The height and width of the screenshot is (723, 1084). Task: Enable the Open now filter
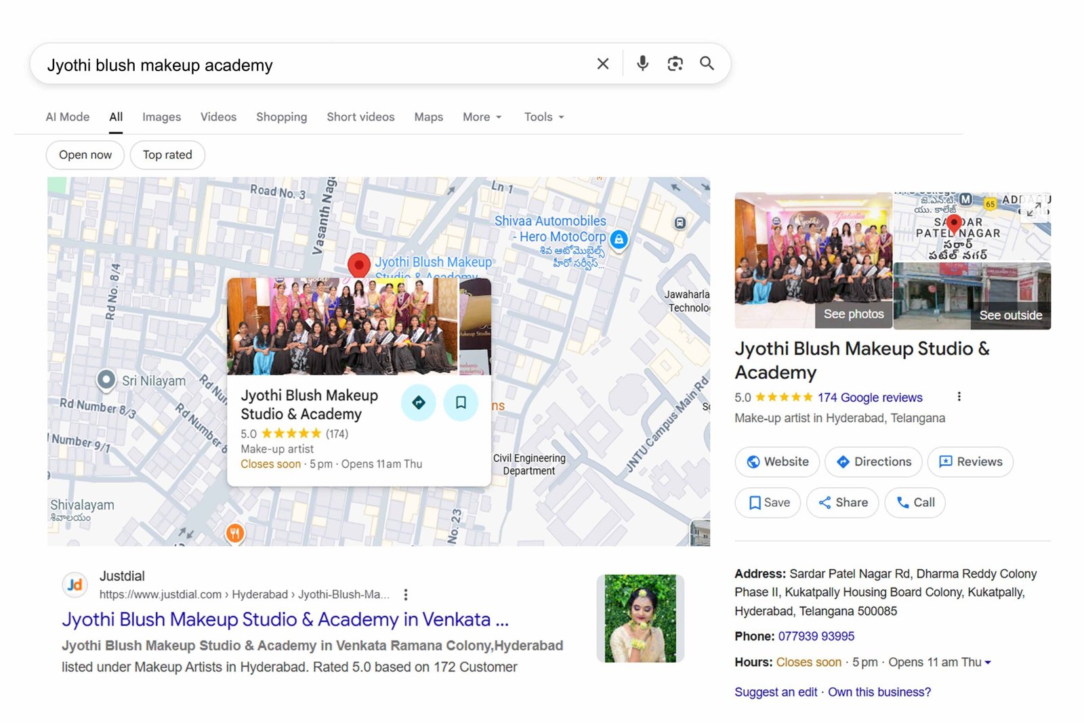[x=85, y=154]
